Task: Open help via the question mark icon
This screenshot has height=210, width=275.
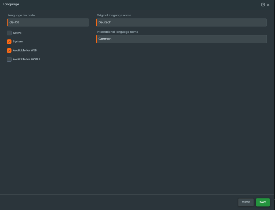Action: tap(263, 5)
